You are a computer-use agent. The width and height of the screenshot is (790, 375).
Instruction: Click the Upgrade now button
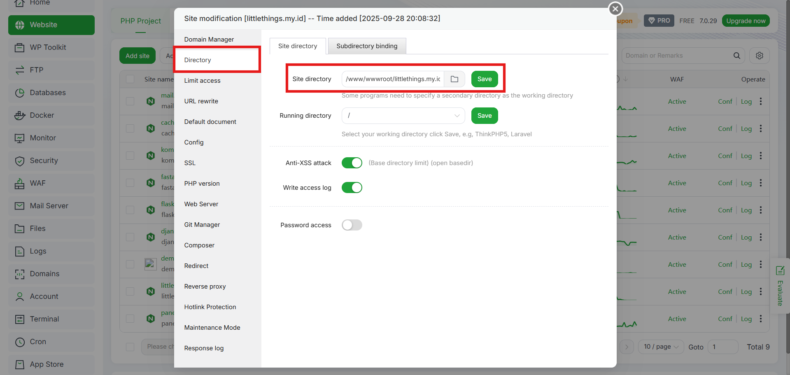746,21
